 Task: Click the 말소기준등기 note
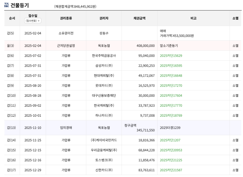click(x=169, y=45)
